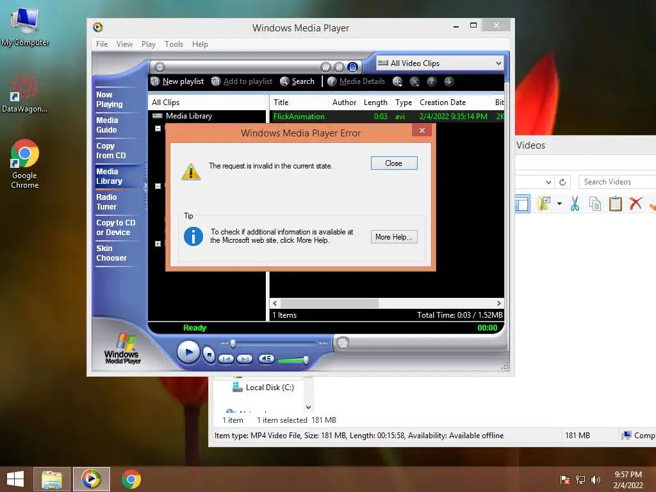Open the File menu
Image resolution: width=656 pixels, height=492 pixels.
click(102, 44)
